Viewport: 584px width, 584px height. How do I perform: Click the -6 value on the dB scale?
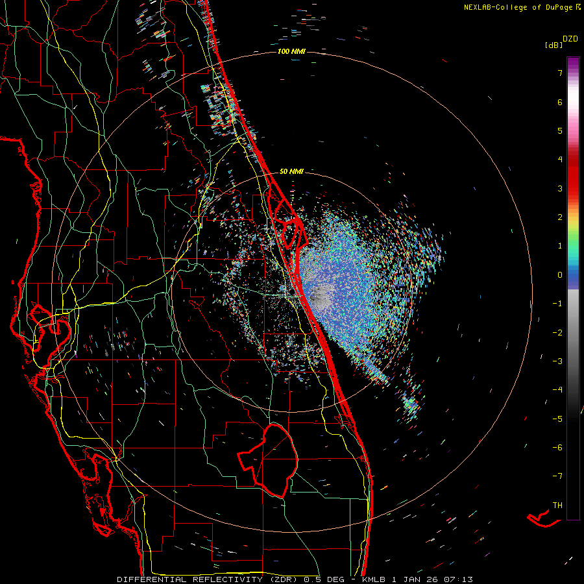557,448
